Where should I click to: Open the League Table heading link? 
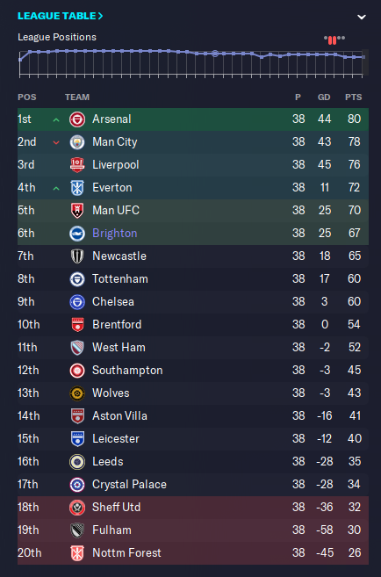click(61, 16)
